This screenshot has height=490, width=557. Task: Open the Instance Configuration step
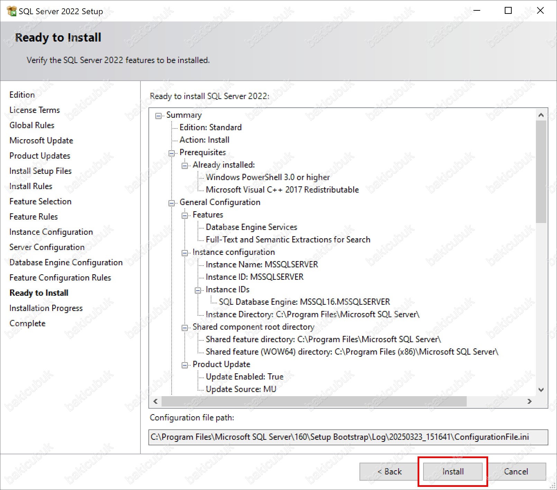pos(51,232)
